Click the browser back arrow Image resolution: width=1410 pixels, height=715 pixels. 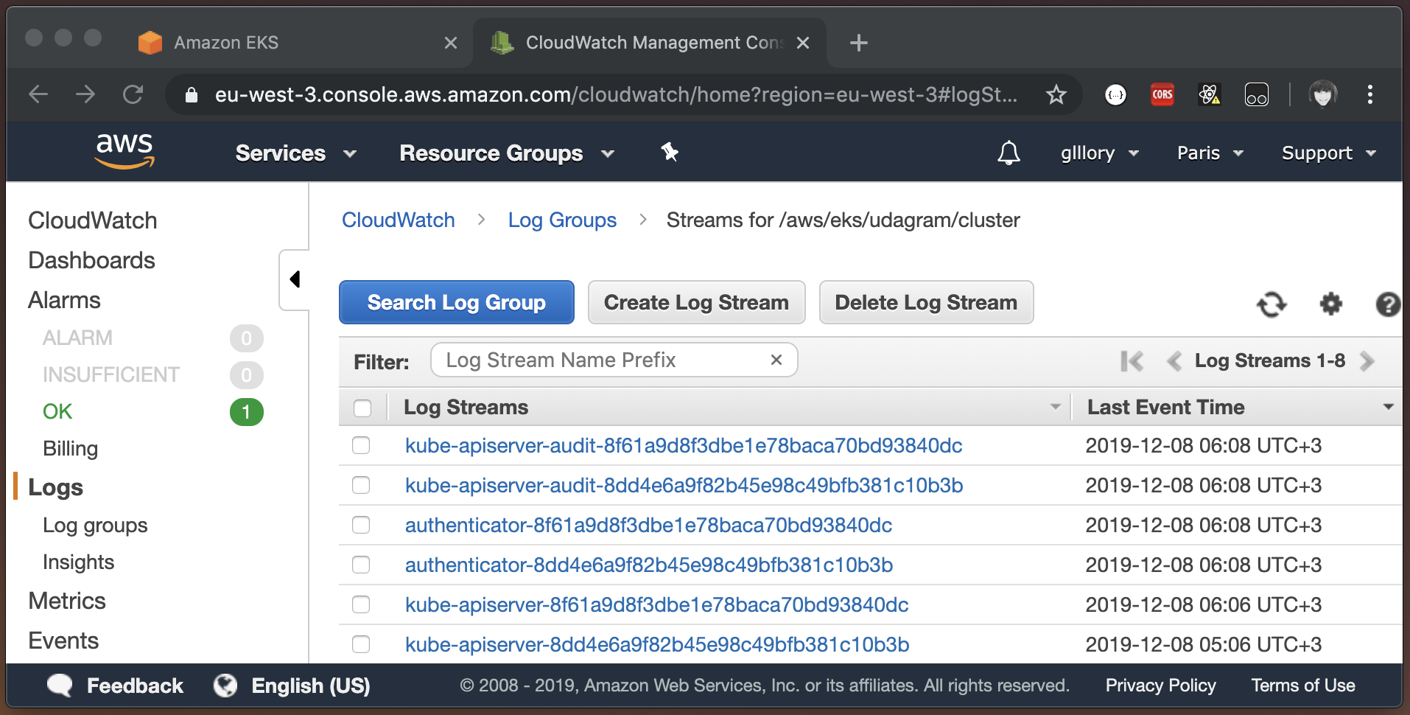point(38,94)
